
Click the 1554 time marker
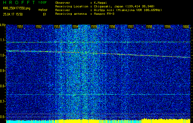point(75,27)
